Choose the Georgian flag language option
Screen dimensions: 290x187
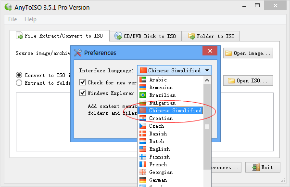[x=143, y=173]
